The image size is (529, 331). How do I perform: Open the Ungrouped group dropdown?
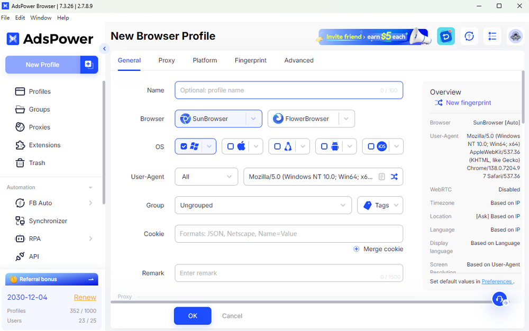[263, 205]
